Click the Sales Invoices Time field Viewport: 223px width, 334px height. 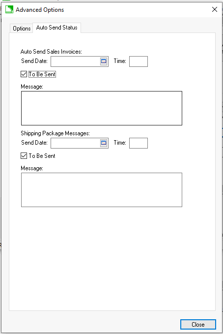tap(139, 61)
